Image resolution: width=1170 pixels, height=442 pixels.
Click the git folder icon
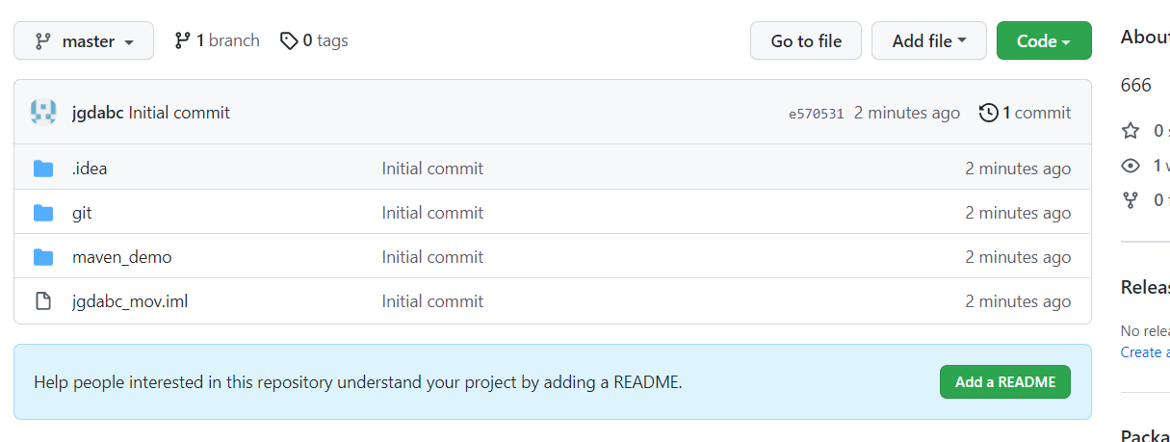pos(43,213)
